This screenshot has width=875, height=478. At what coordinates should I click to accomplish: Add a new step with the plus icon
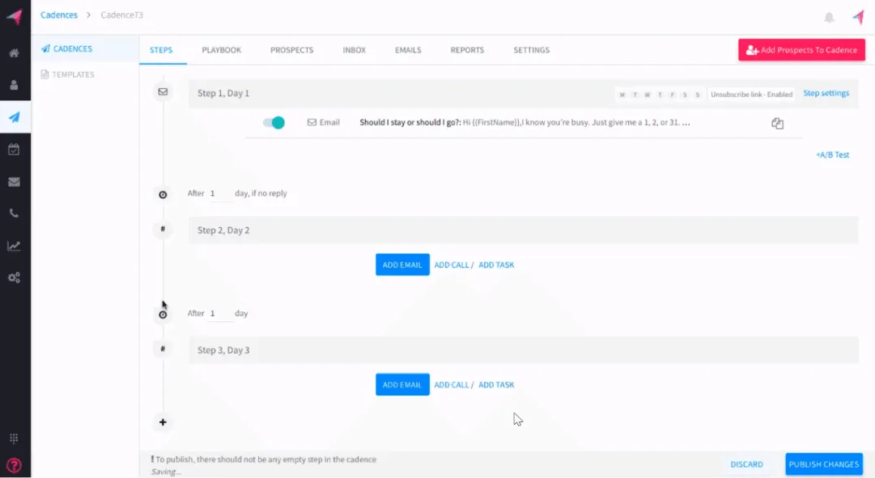(x=163, y=422)
